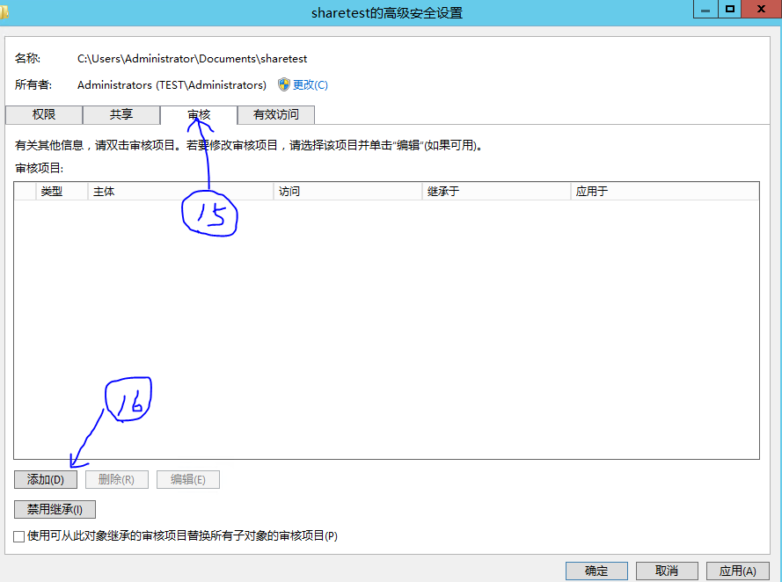Click the 继承于 column header
Viewport: 782px width, 582px height.
pyautogui.click(x=493, y=190)
